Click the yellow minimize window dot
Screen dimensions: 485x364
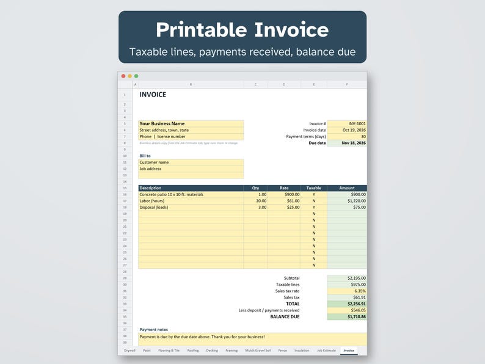pyautogui.click(x=130, y=76)
